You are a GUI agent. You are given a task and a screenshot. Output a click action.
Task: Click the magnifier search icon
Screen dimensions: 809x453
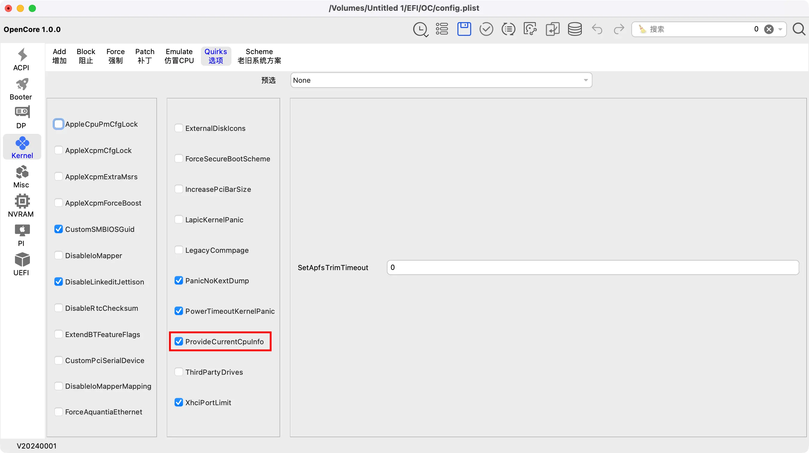click(799, 29)
